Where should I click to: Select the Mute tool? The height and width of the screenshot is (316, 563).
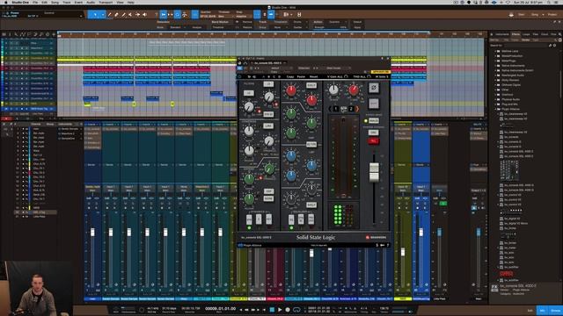pos(130,15)
